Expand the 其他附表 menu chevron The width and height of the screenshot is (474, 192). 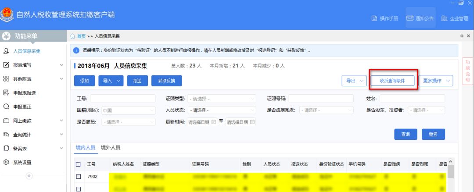click(x=62, y=79)
